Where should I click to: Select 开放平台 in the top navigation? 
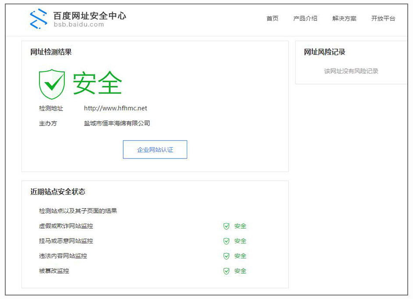click(x=383, y=18)
